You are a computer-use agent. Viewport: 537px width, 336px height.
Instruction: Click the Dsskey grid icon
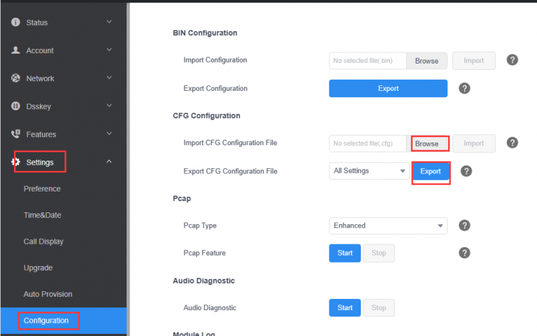click(x=15, y=106)
